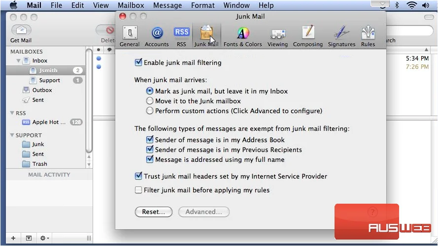
Task: Open the Mailbox menu
Action: coord(131,5)
